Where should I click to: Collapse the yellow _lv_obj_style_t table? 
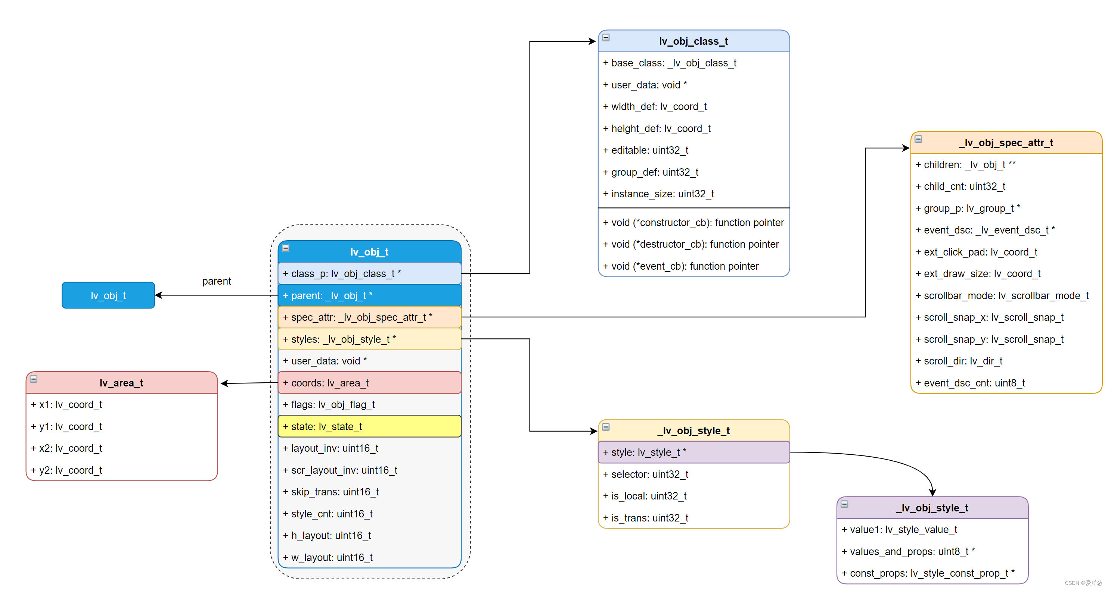click(x=606, y=427)
